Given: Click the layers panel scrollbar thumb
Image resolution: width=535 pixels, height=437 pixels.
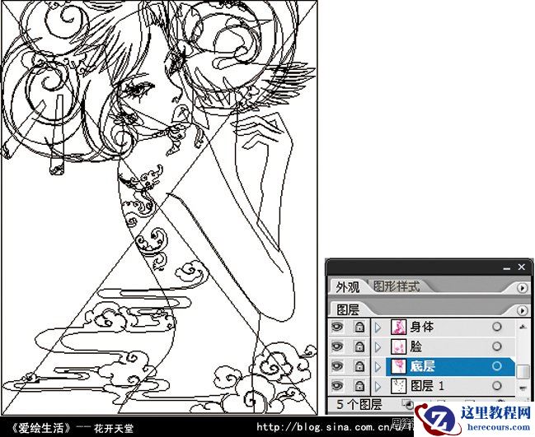Looking at the screenshot, I should click(x=523, y=371).
